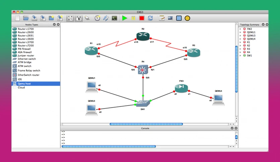Click QEMU4 host on the canvas
The width and height of the screenshot is (280, 162).
tap(218, 100)
